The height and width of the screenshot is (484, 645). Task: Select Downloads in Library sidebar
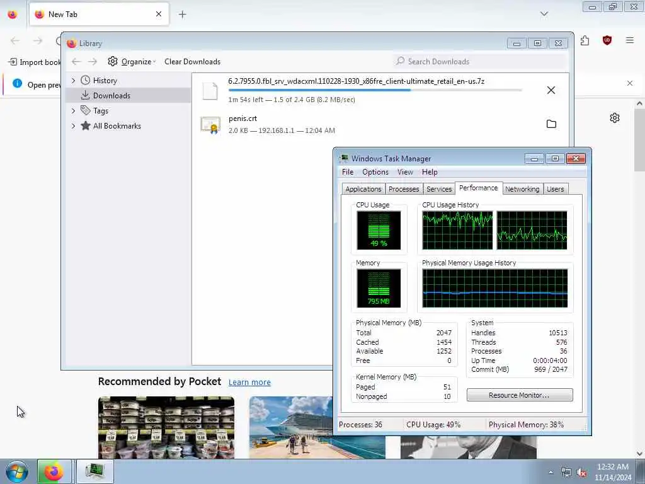(128, 96)
